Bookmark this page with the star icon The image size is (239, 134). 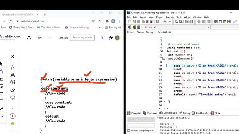[x=100, y=21]
